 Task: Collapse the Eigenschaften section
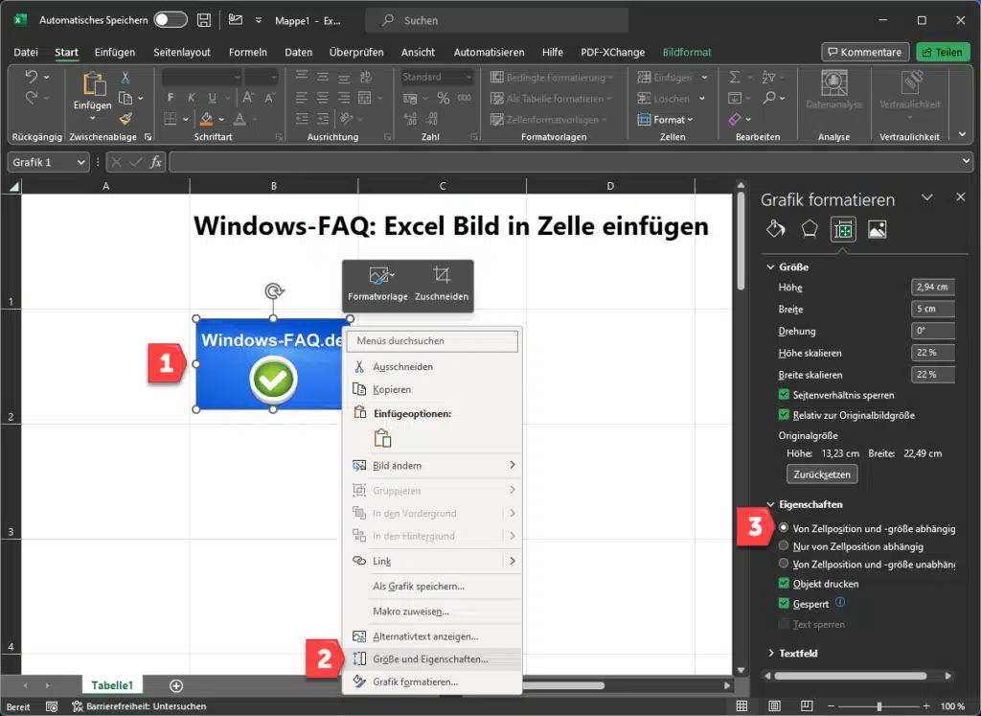[771, 504]
